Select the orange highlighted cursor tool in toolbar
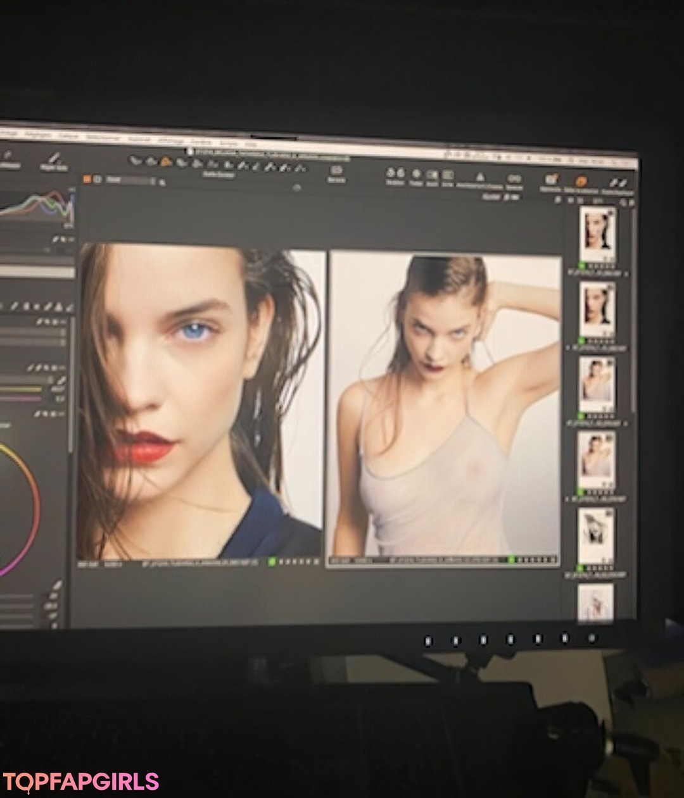This screenshot has height=798, width=684. [166, 161]
